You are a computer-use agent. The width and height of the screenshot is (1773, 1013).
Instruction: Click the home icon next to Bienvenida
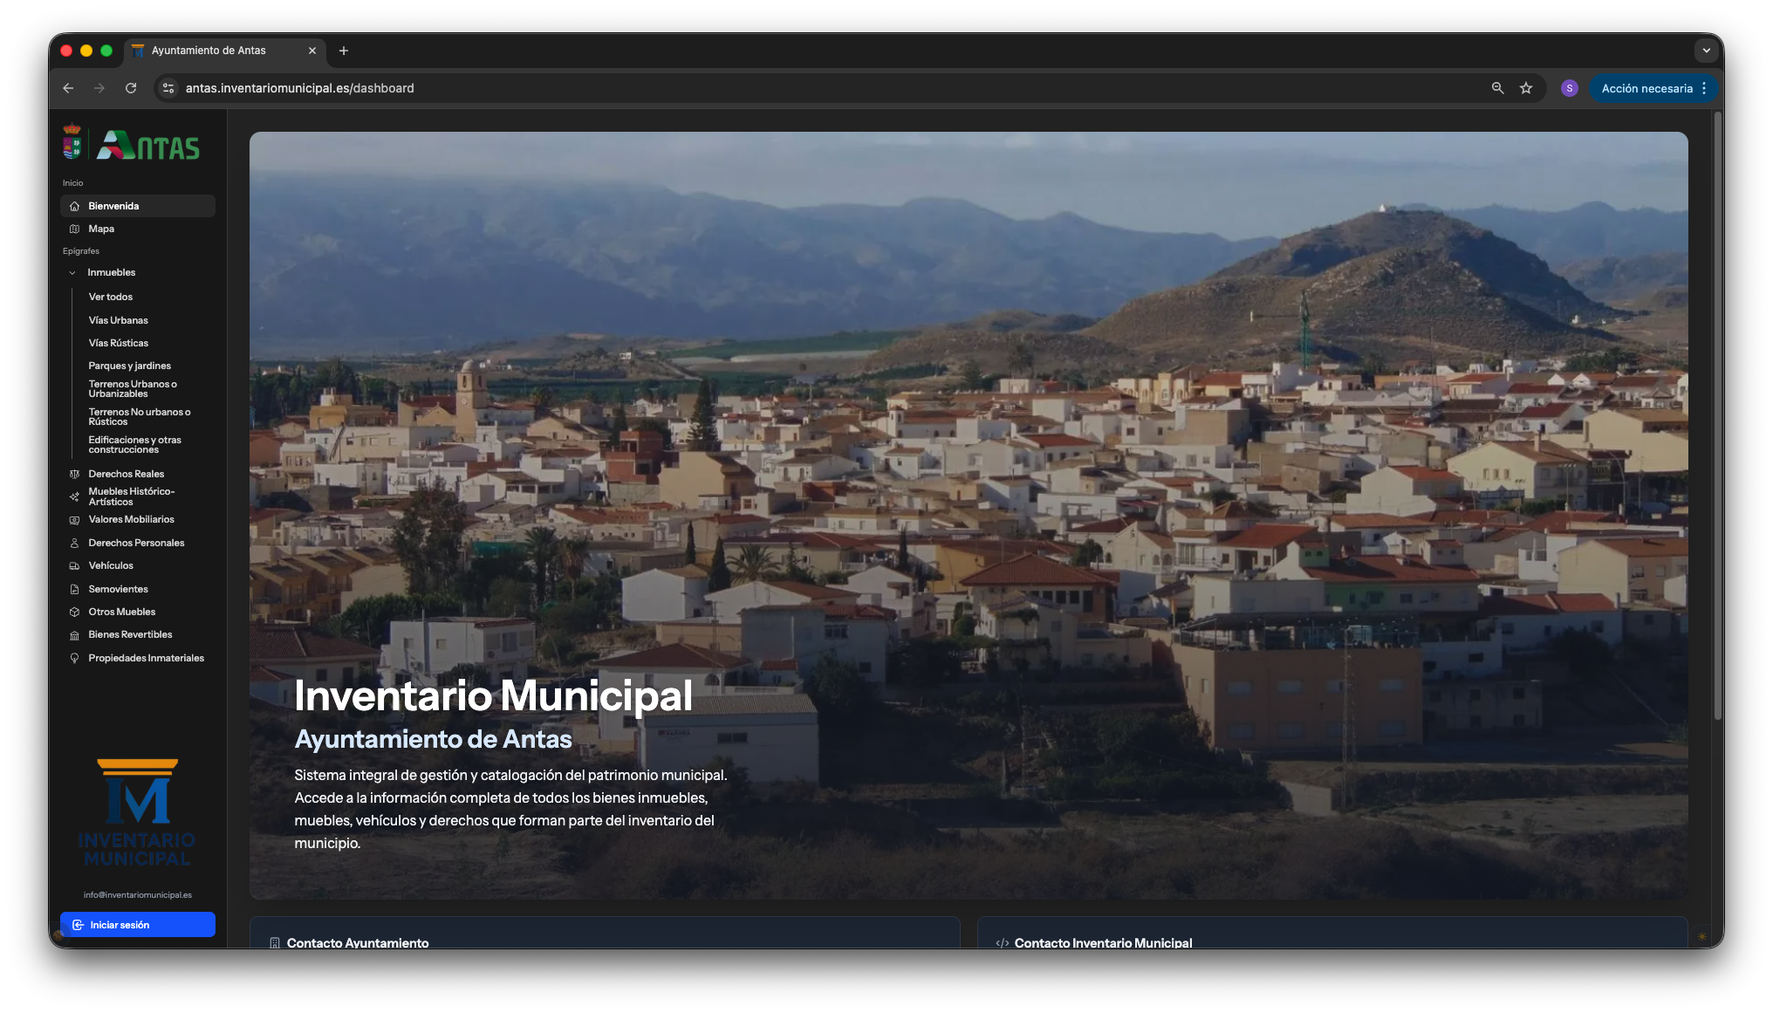(x=76, y=206)
